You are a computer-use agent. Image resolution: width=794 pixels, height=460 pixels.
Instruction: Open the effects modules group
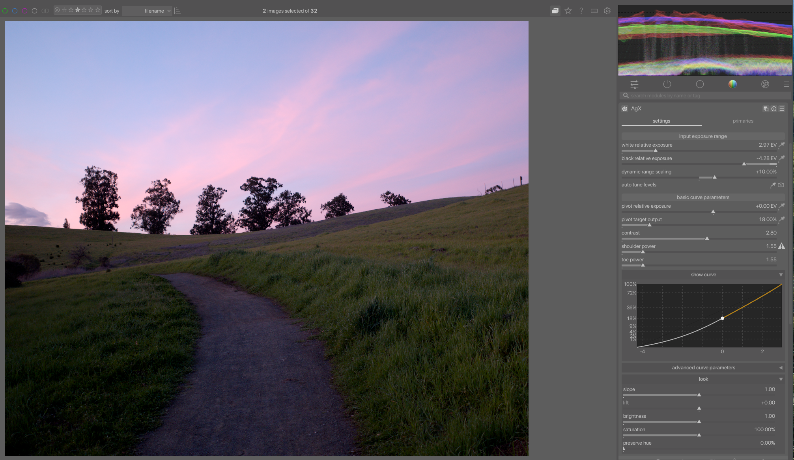765,84
